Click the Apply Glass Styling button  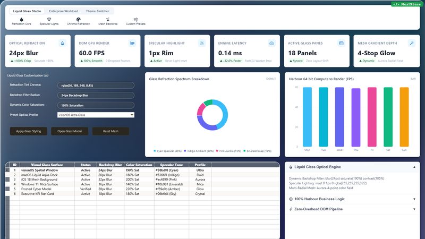[x=29, y=131]
